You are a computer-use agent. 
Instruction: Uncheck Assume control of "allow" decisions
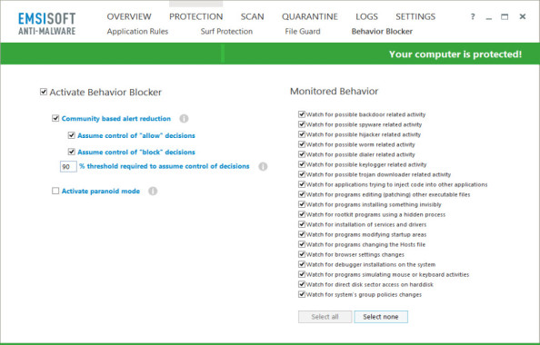71,135
